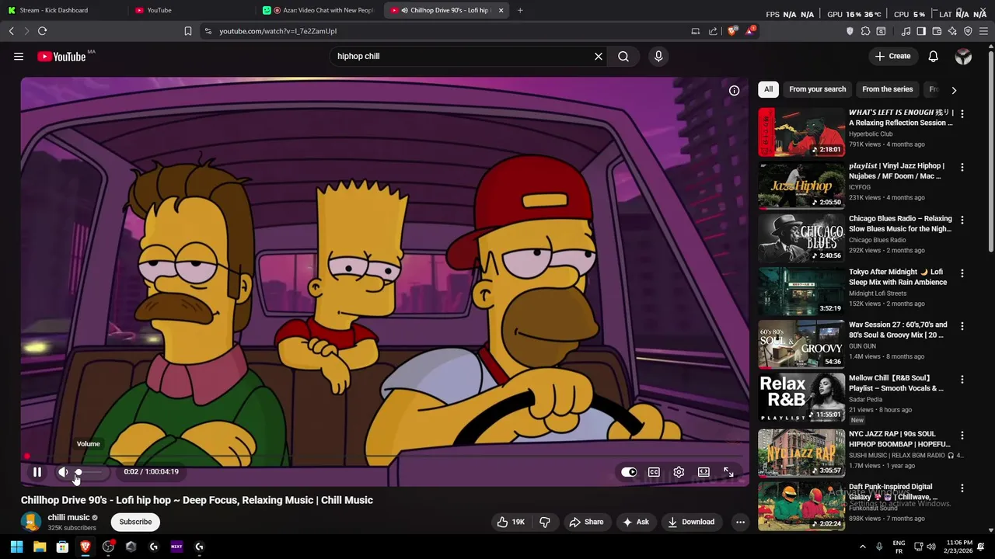
Task: Open Wav Session 27 video title
Action: 898,330
